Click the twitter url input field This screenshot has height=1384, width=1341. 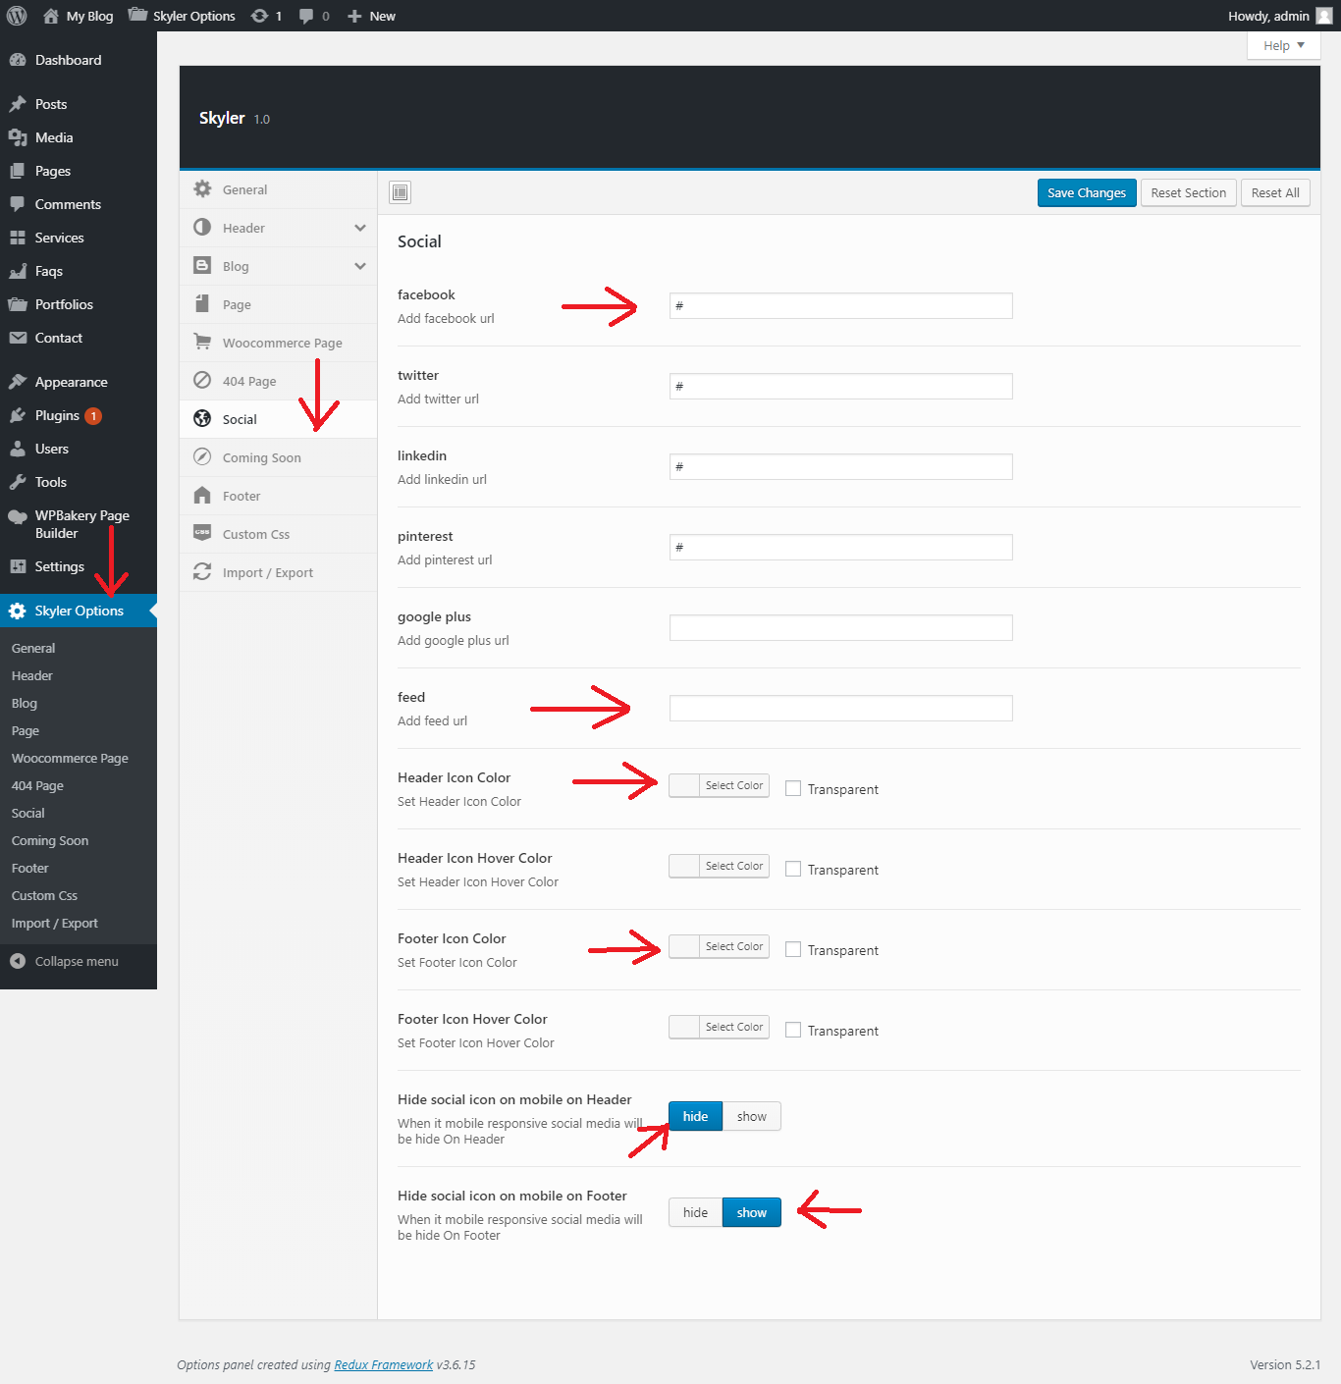coord(841,386)
